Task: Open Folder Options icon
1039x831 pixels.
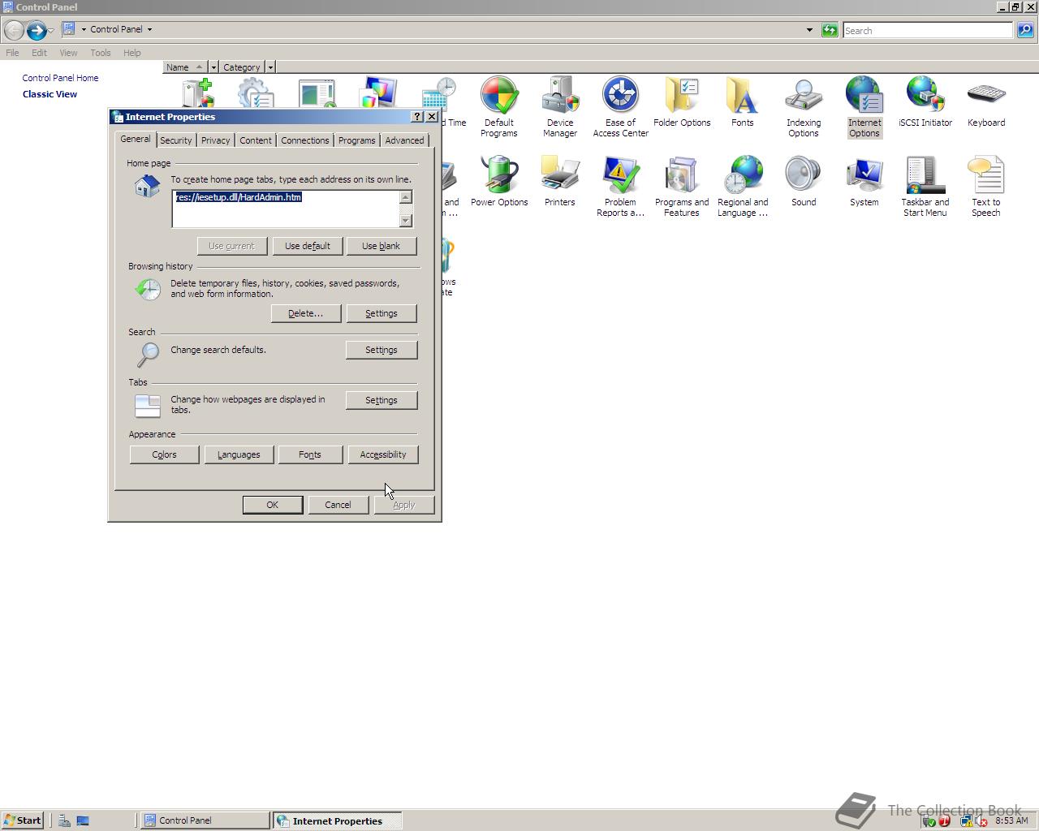Action: coord(682,101)
